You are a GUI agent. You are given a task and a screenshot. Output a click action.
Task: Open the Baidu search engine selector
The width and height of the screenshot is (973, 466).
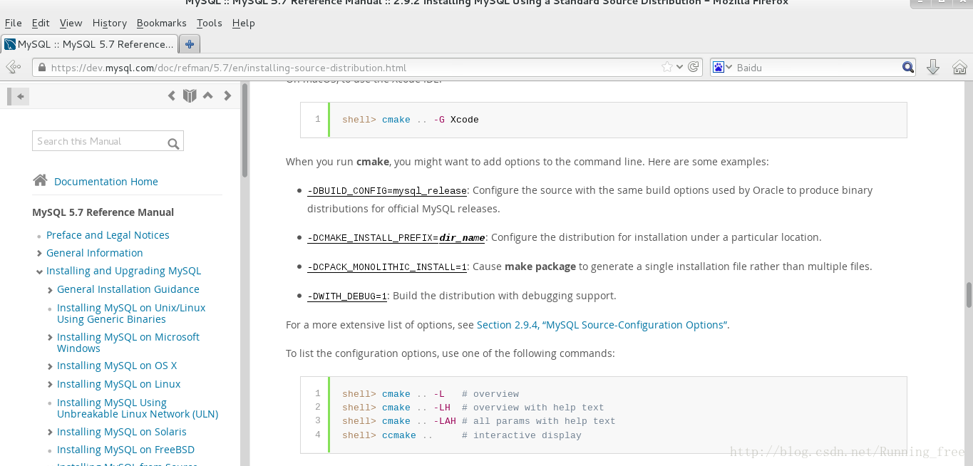pos(721,68)
